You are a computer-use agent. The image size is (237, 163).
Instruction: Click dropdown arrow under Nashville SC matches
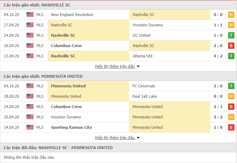[x=138, y=66]
